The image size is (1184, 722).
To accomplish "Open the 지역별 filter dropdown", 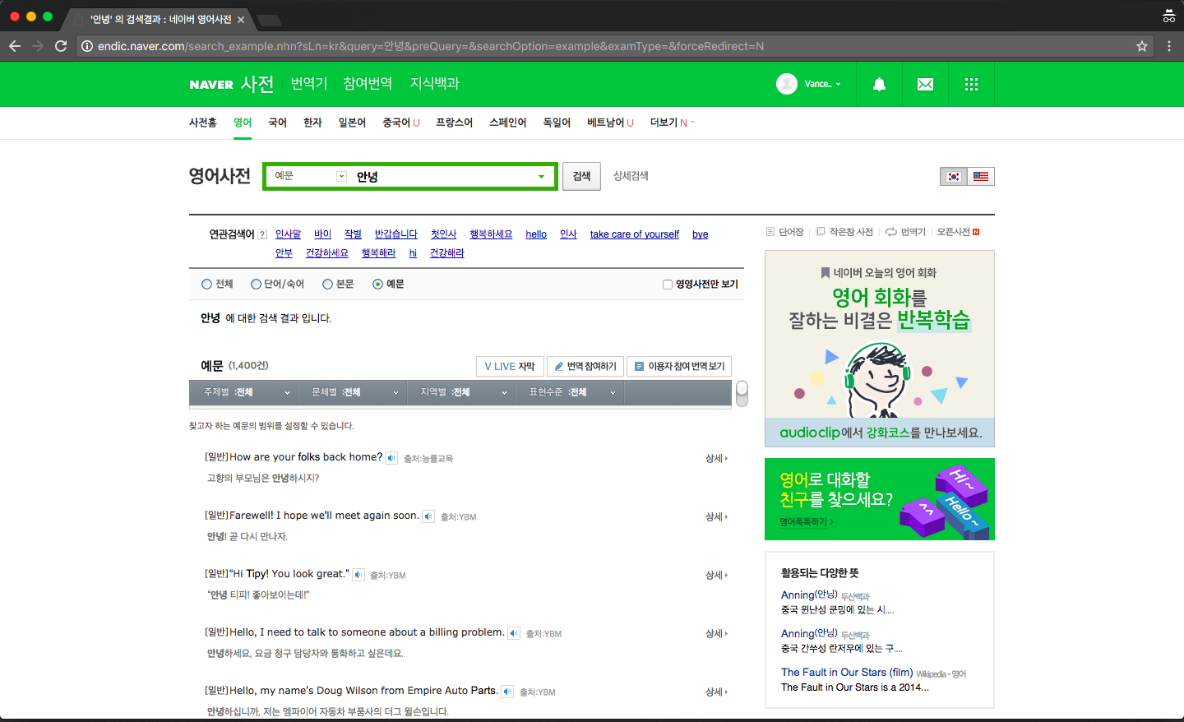I will (460, 392).
